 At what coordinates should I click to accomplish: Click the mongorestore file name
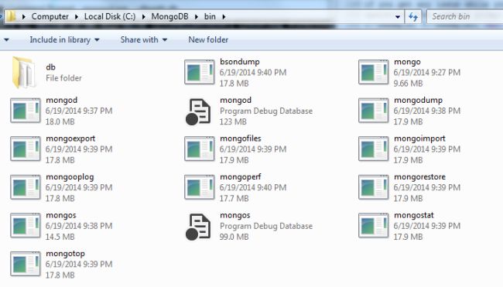pyautogui.click(x=419, y=177)
